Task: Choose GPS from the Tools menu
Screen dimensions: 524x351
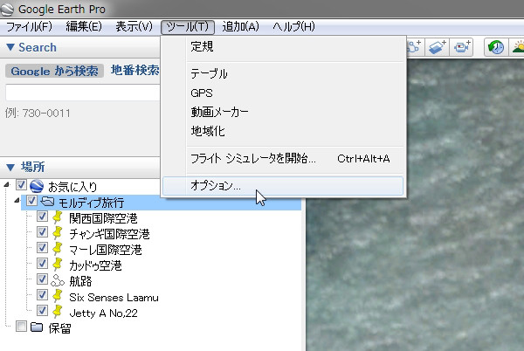Action: (283, 93)
